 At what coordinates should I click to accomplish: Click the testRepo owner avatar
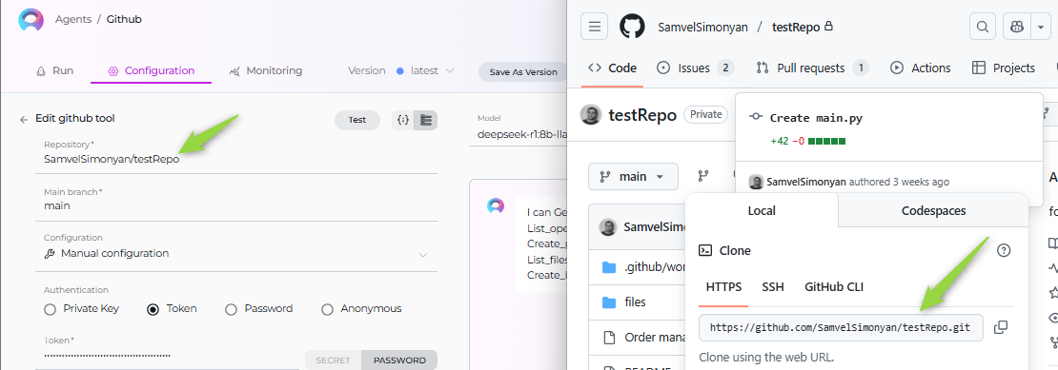pos(591,115)
